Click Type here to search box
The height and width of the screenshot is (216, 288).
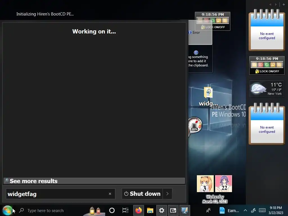[x=46, y=210]
